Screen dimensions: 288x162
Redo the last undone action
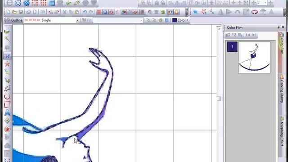[91, 12]
